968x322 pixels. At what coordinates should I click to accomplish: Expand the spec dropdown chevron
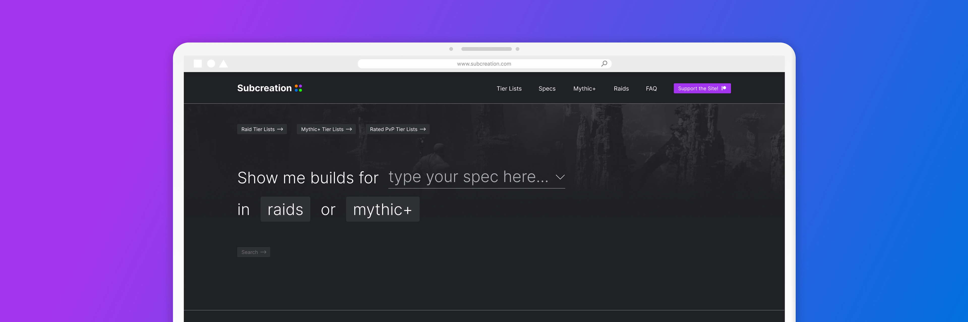pyautogui.click(x=560, y=177)
